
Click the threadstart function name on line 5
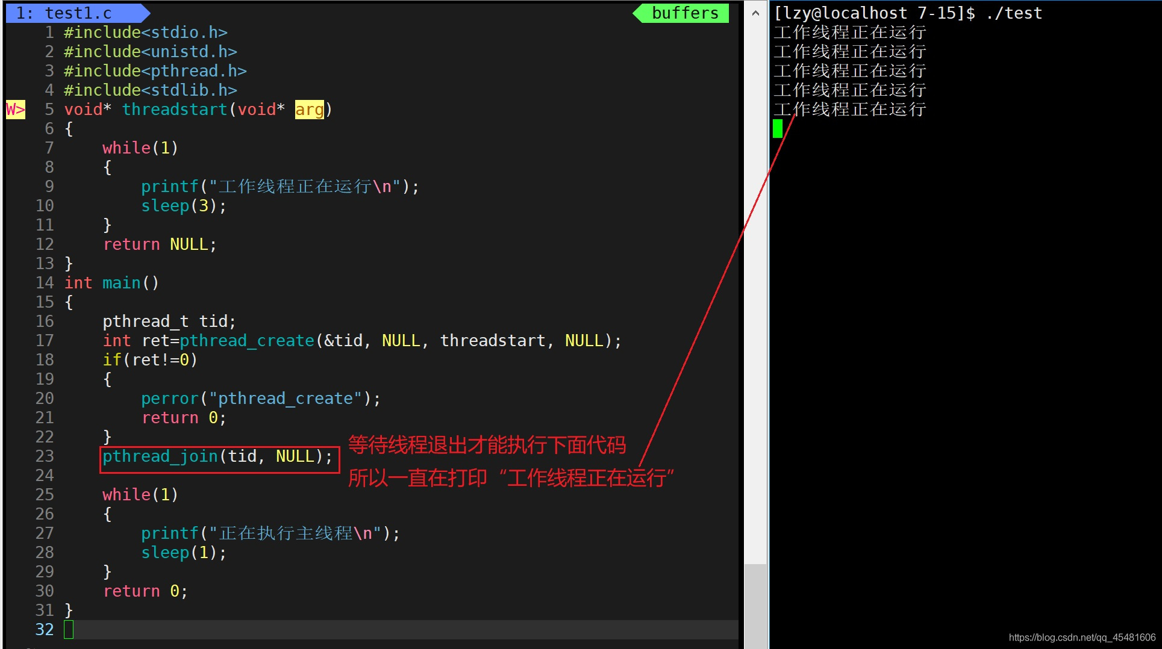(x=175, y=110)
